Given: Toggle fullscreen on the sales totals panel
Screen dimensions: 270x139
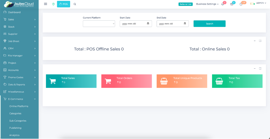Looking at the screenshot, I should [260, 41].
